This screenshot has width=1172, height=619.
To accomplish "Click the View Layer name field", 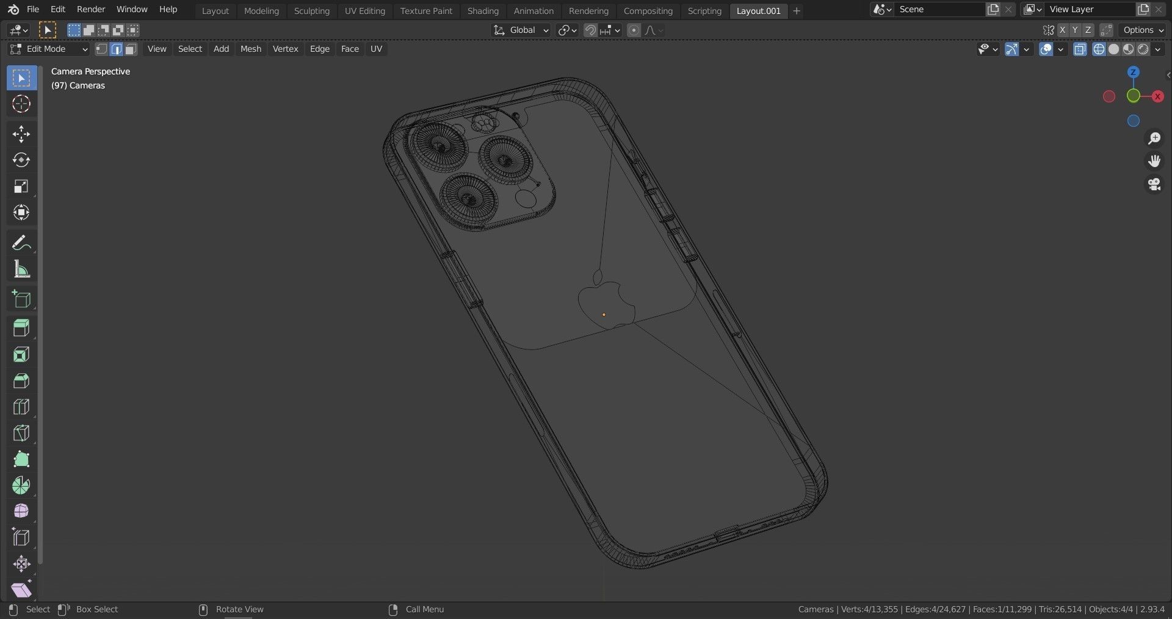I will pyautogui.click(x=1090, y=9).
